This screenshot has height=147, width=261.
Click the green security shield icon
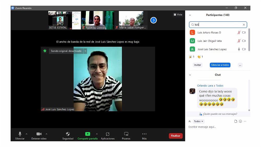click(x=45, y=51)
